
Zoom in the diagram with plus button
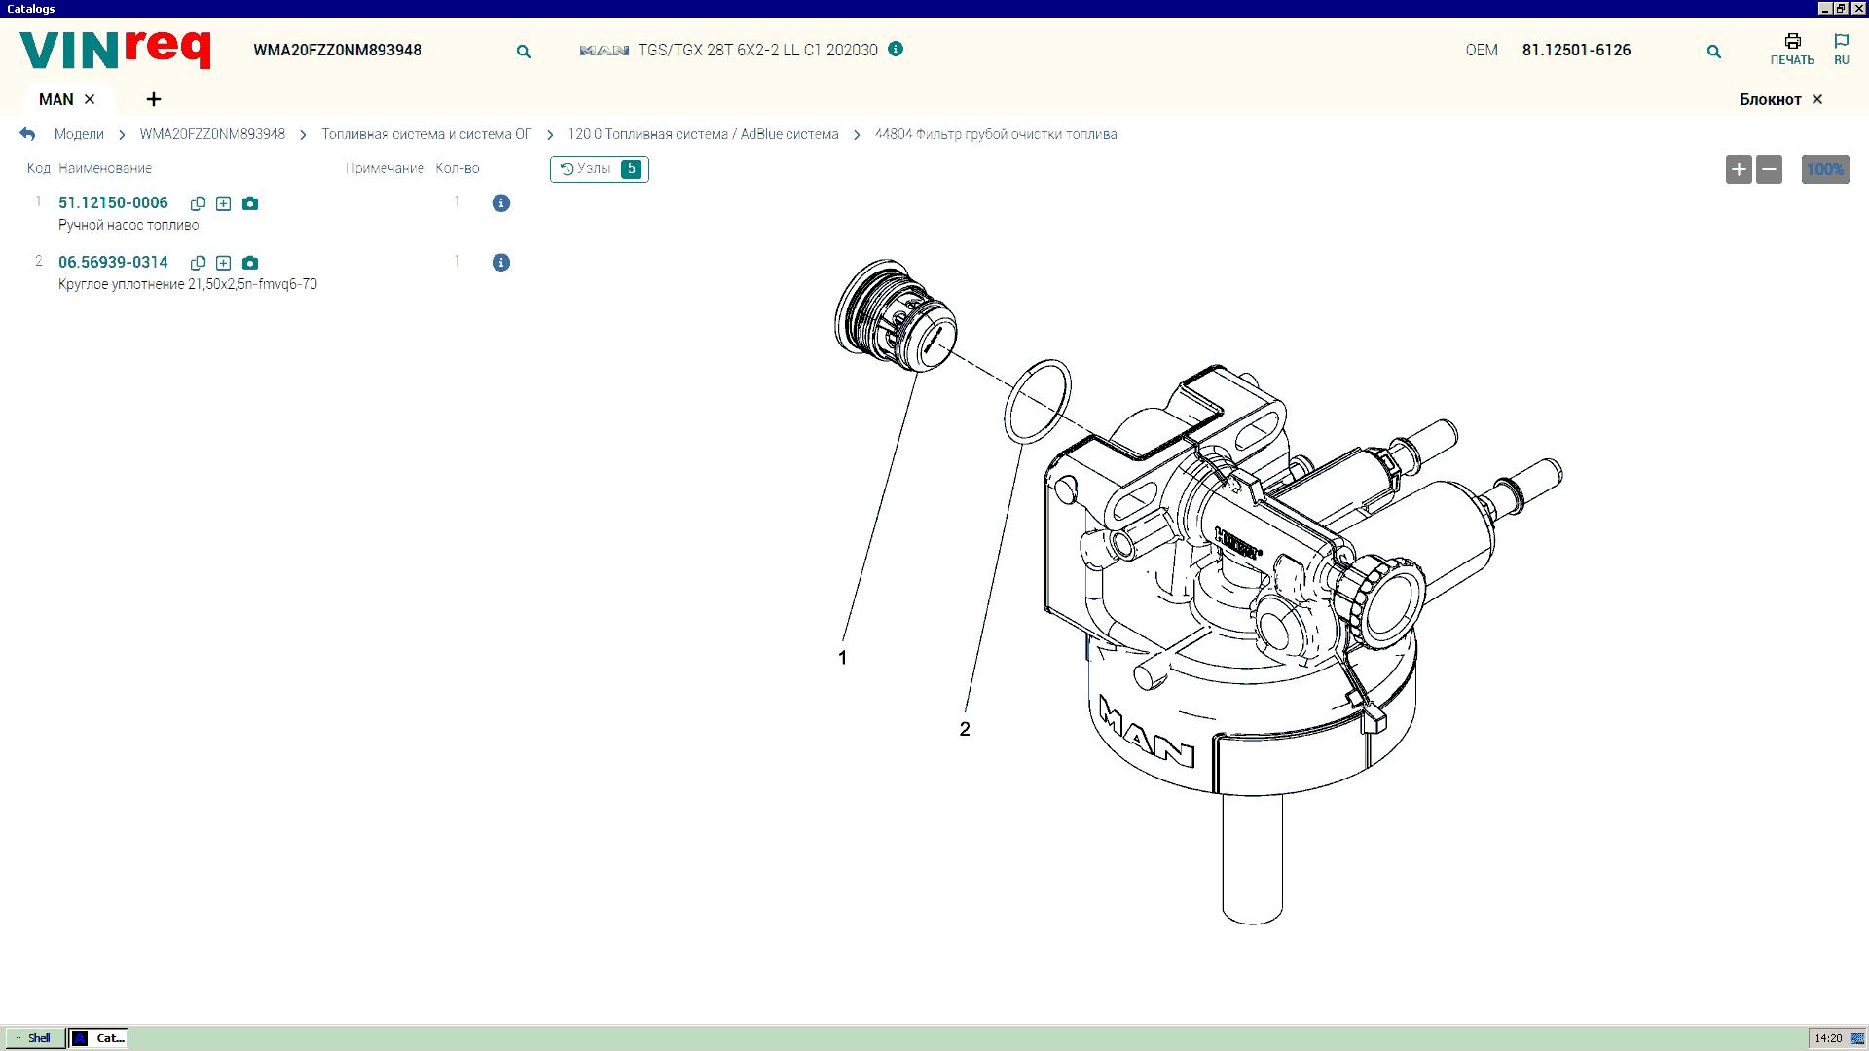pyautogui.click(x=1739, y=169)
